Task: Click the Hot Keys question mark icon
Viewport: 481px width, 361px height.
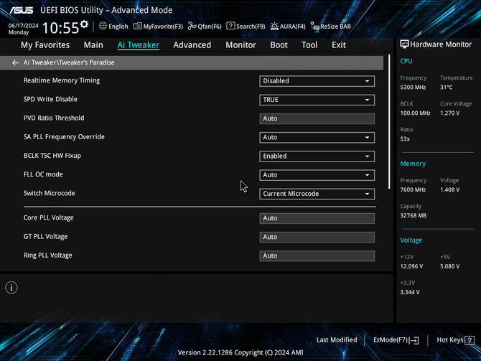Action: pyautogui.click(x=470, y=340)
